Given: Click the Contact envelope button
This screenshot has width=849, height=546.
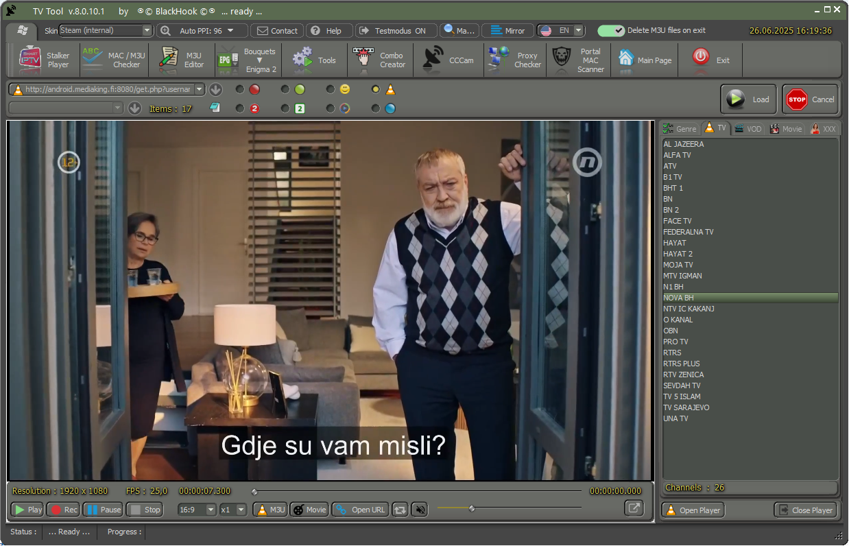Looking at the screenshot, I should (x=278, y=30).
